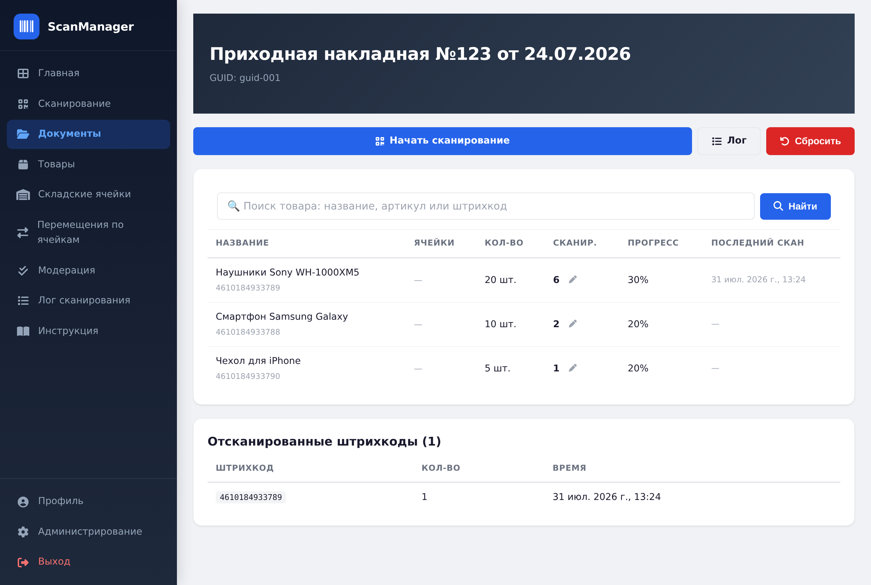Click the НАЗВАНИЕ column header
The image size is (871, 585).
click(x=242, y=243)
